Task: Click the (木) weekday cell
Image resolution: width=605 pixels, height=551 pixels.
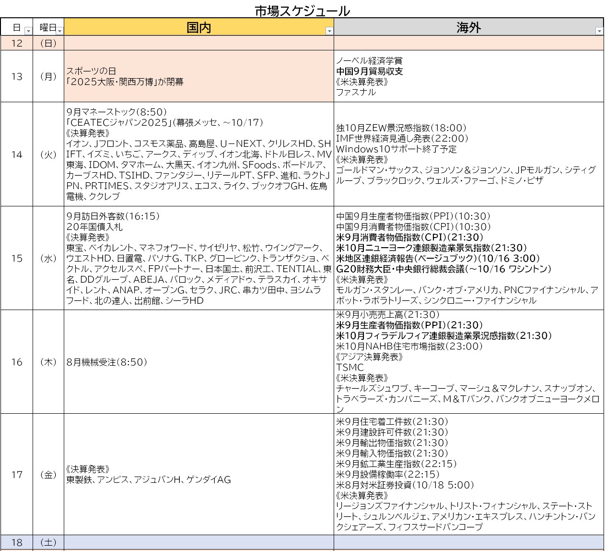Action: [x=48, y=362]
